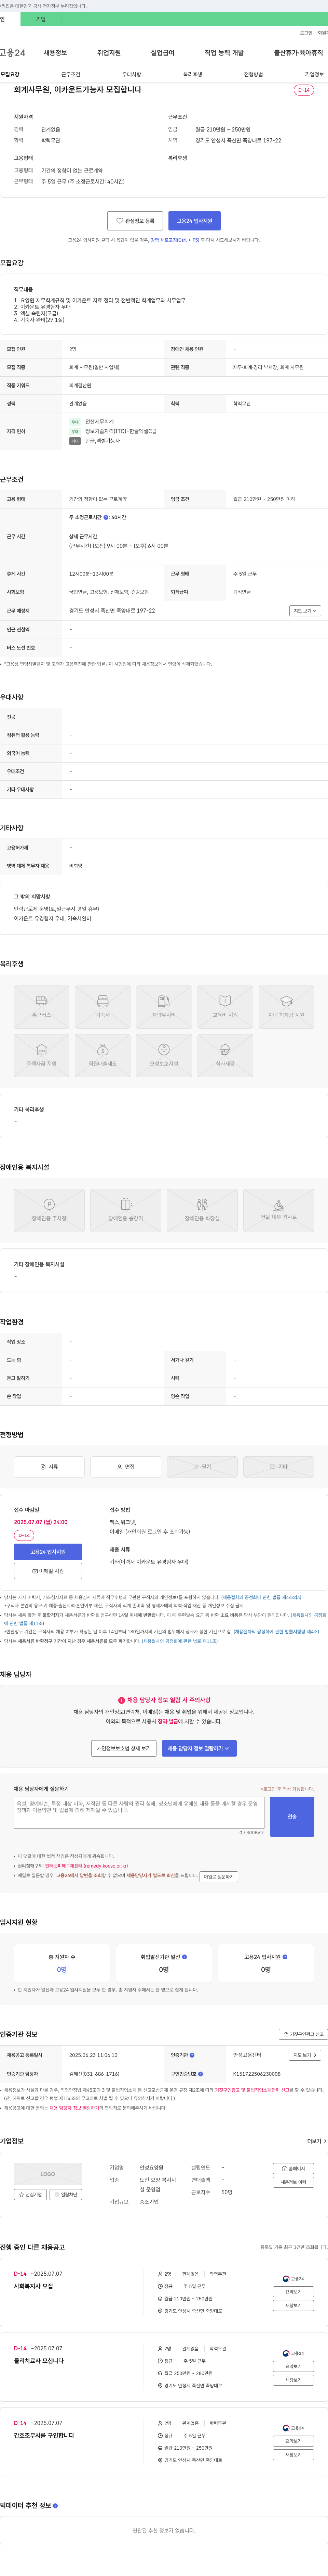
Task: Click the 채용정보 이력 button
Action: pos(293,2182)
